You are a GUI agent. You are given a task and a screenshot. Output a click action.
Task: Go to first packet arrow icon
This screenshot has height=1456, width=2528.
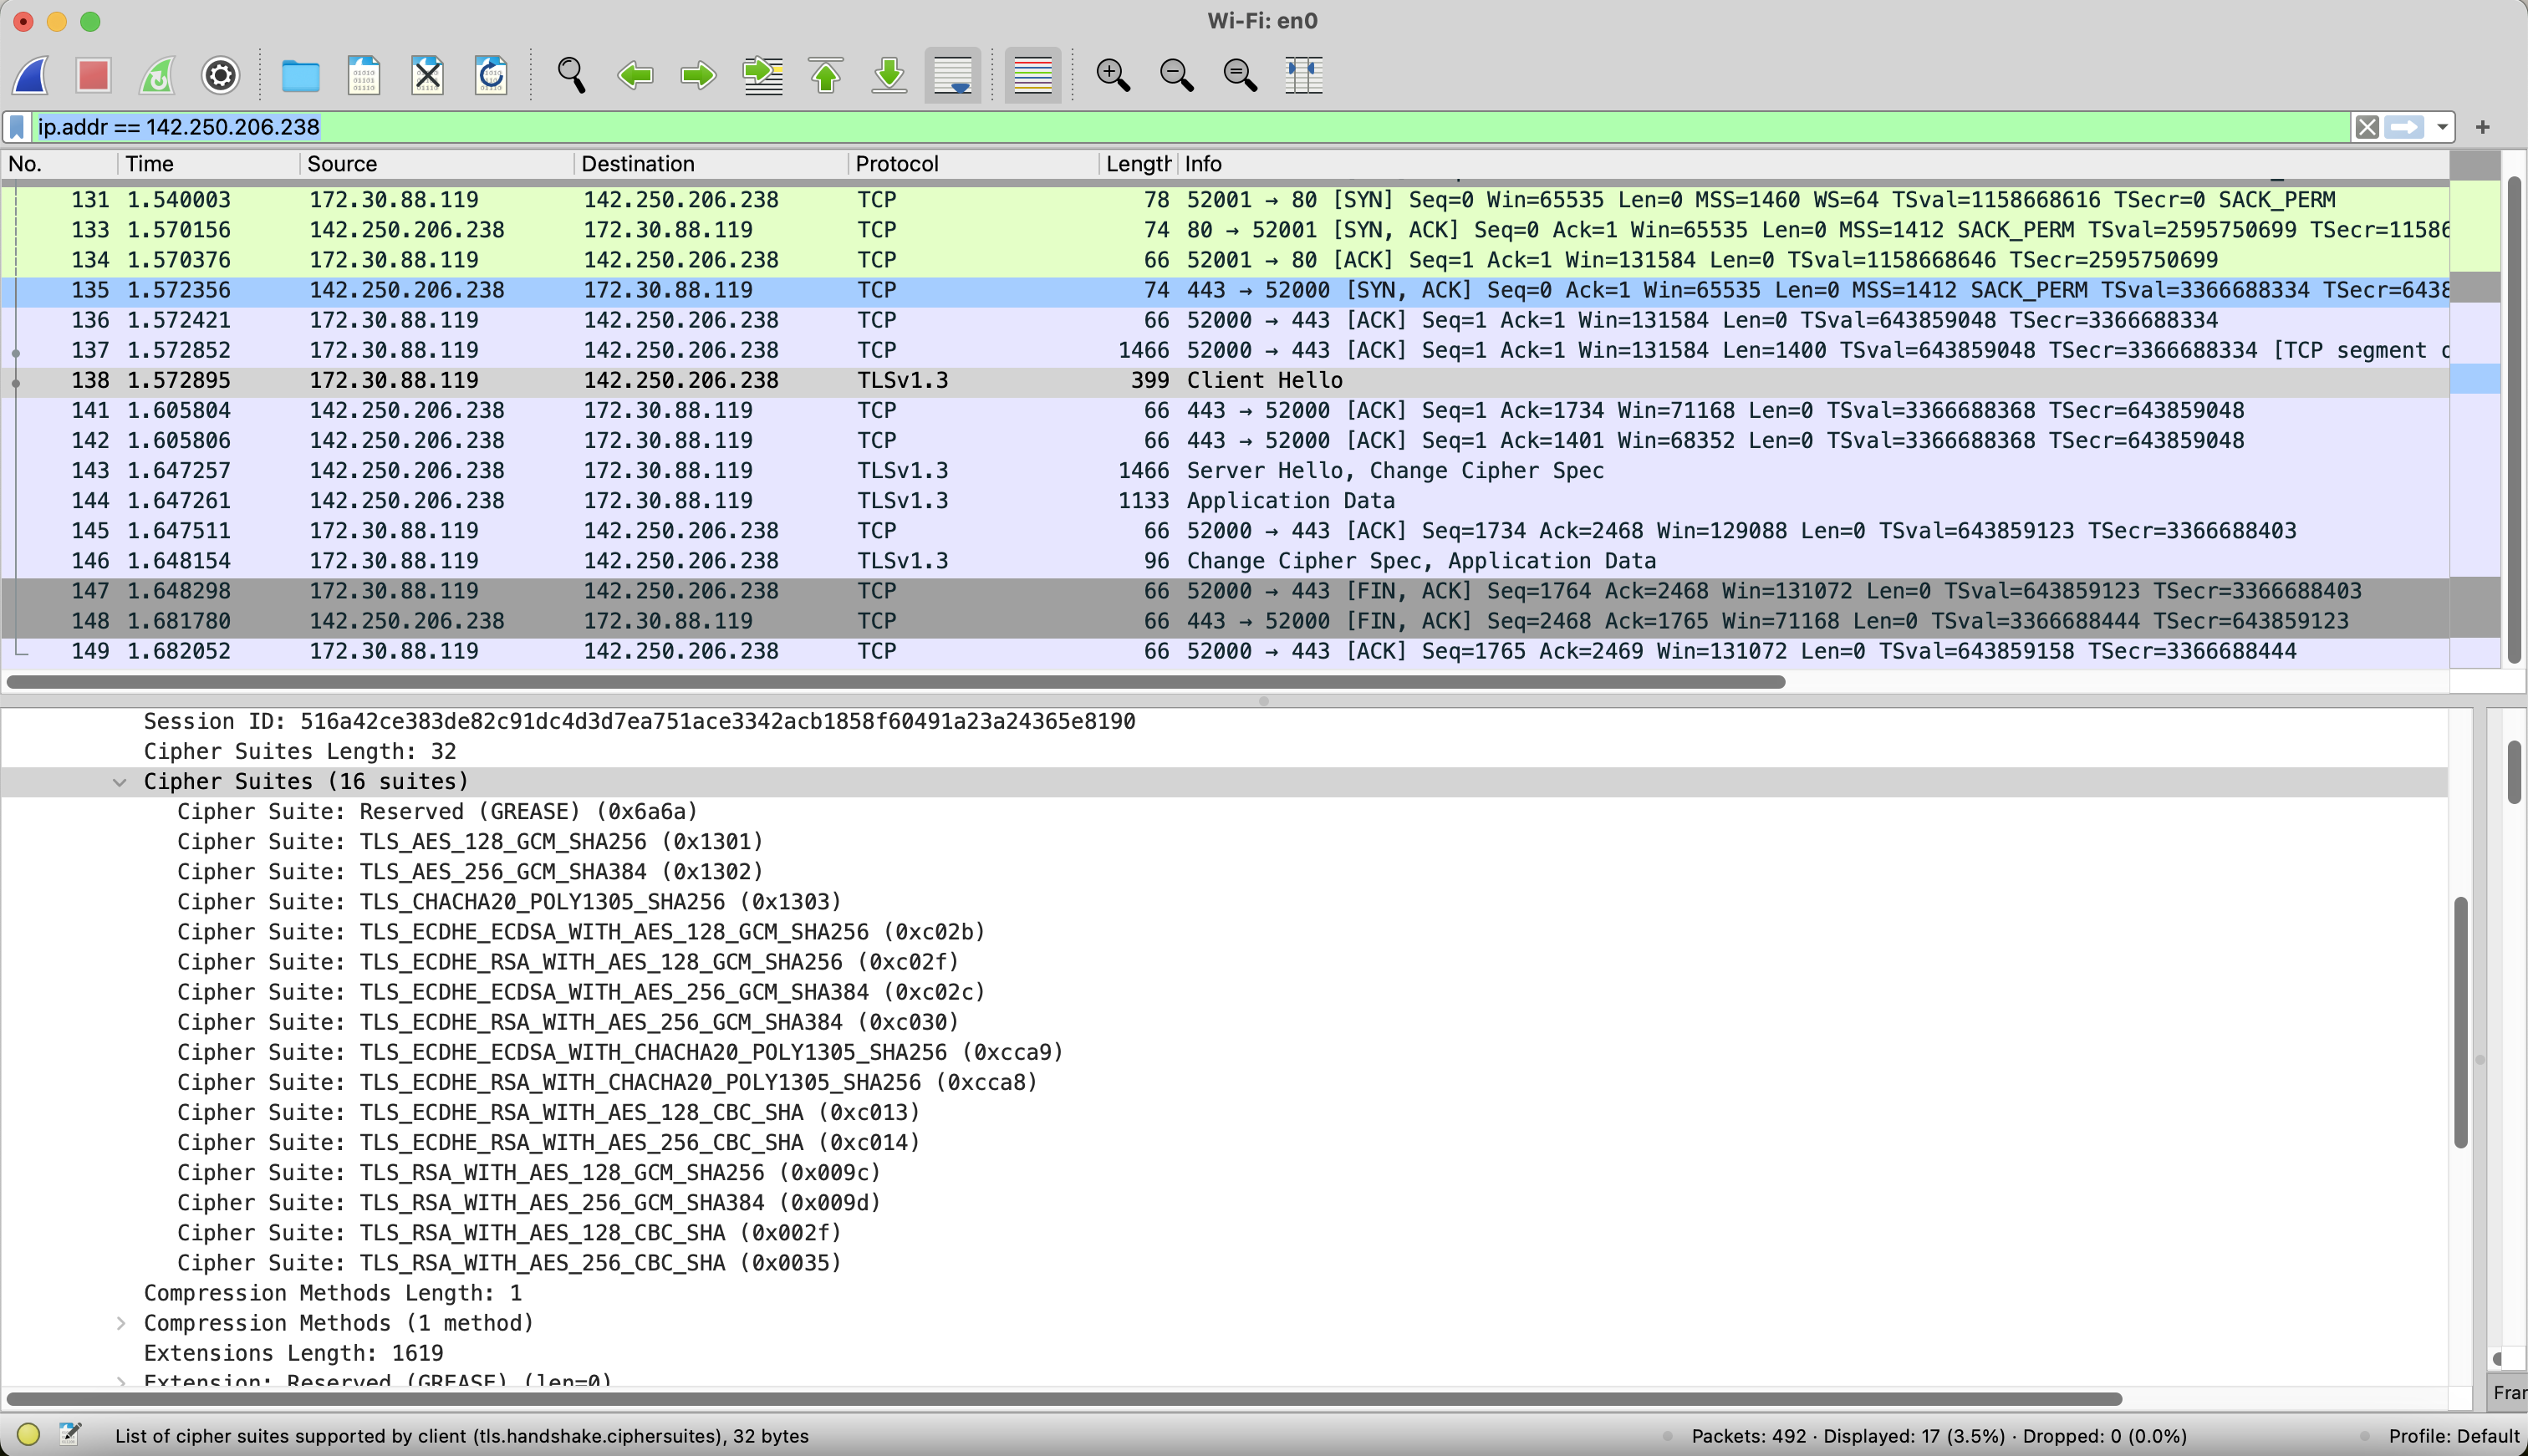tap(826, 75)
